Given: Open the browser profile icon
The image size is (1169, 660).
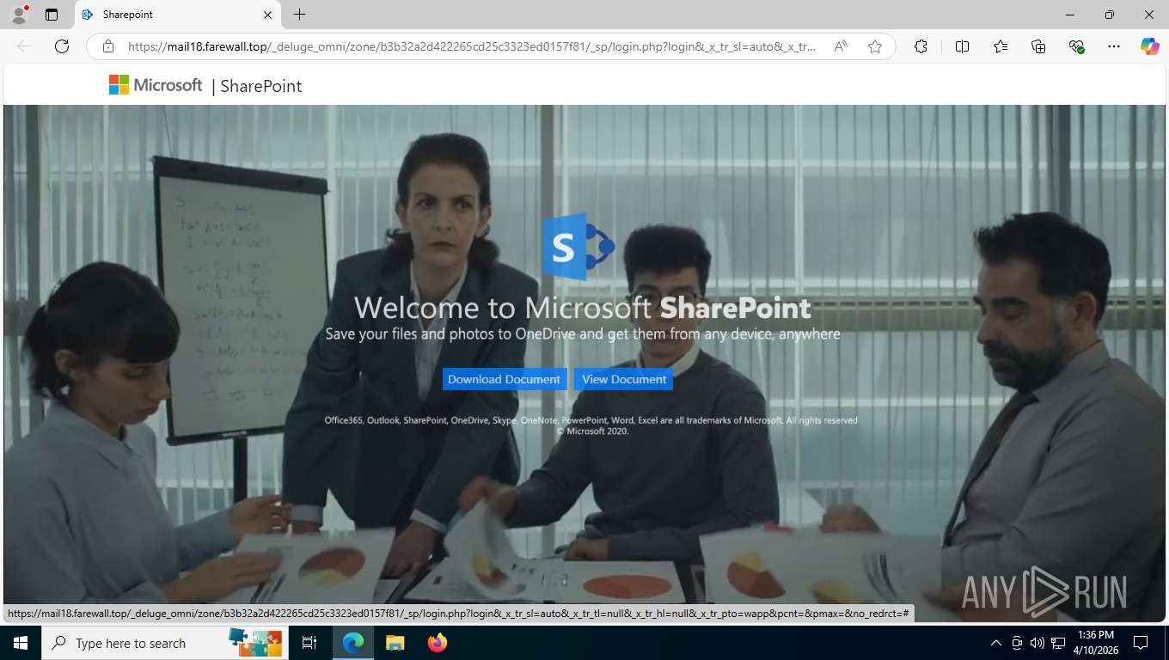Looking at the screenshot, I should point(19,15).
